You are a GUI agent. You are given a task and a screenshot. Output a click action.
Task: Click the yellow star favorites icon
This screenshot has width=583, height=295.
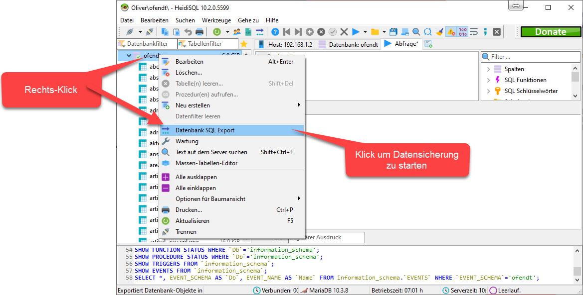[x=244, y=44]
